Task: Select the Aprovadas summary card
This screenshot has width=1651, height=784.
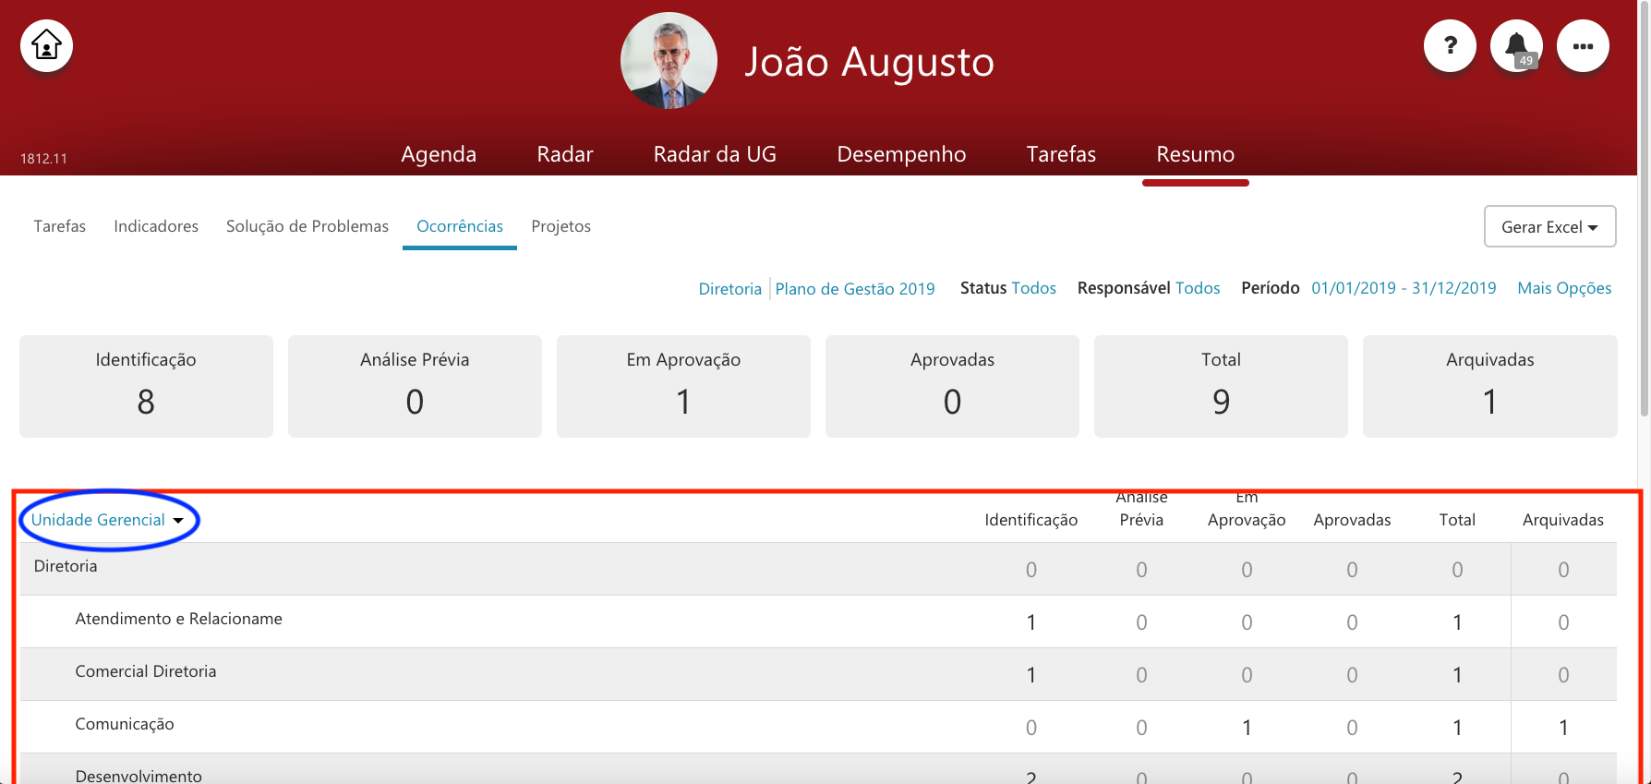Action: [x=952, y=386]
